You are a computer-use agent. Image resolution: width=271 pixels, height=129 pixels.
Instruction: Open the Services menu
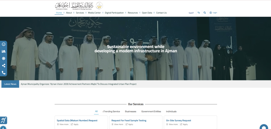click(80, 13)
